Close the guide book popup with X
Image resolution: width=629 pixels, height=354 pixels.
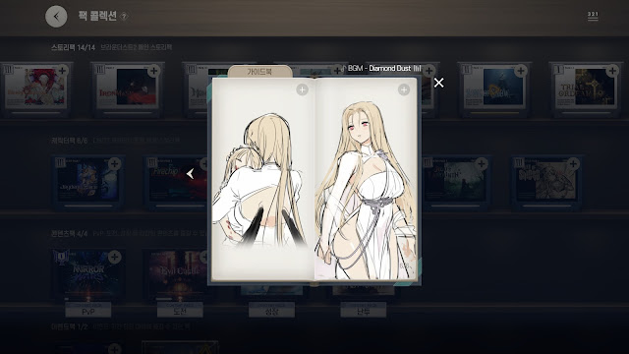point(439,83)
